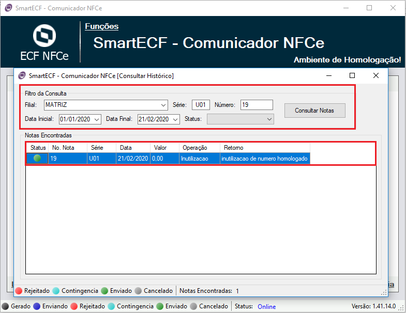Maximize the main SmartECF window
The image size is (406, 313).
coord(369,8)
